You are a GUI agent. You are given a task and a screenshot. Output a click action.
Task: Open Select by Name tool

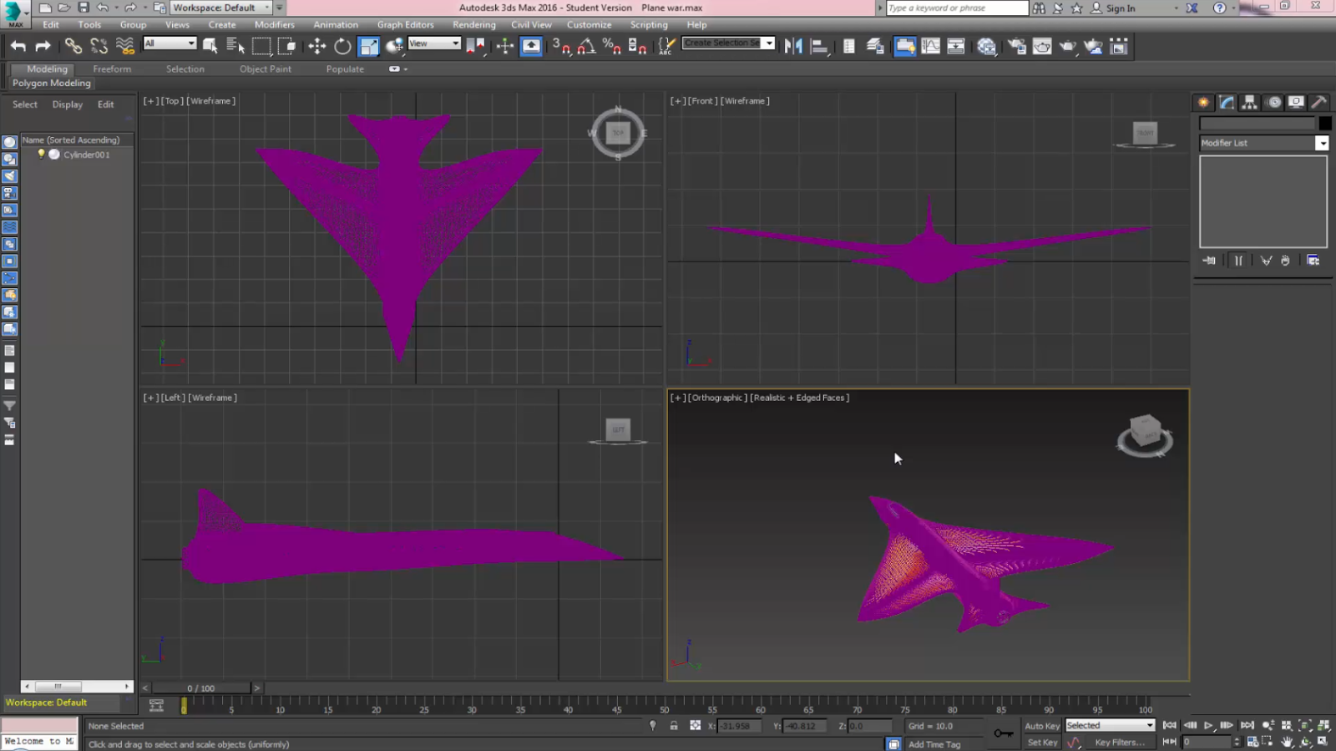235,46
